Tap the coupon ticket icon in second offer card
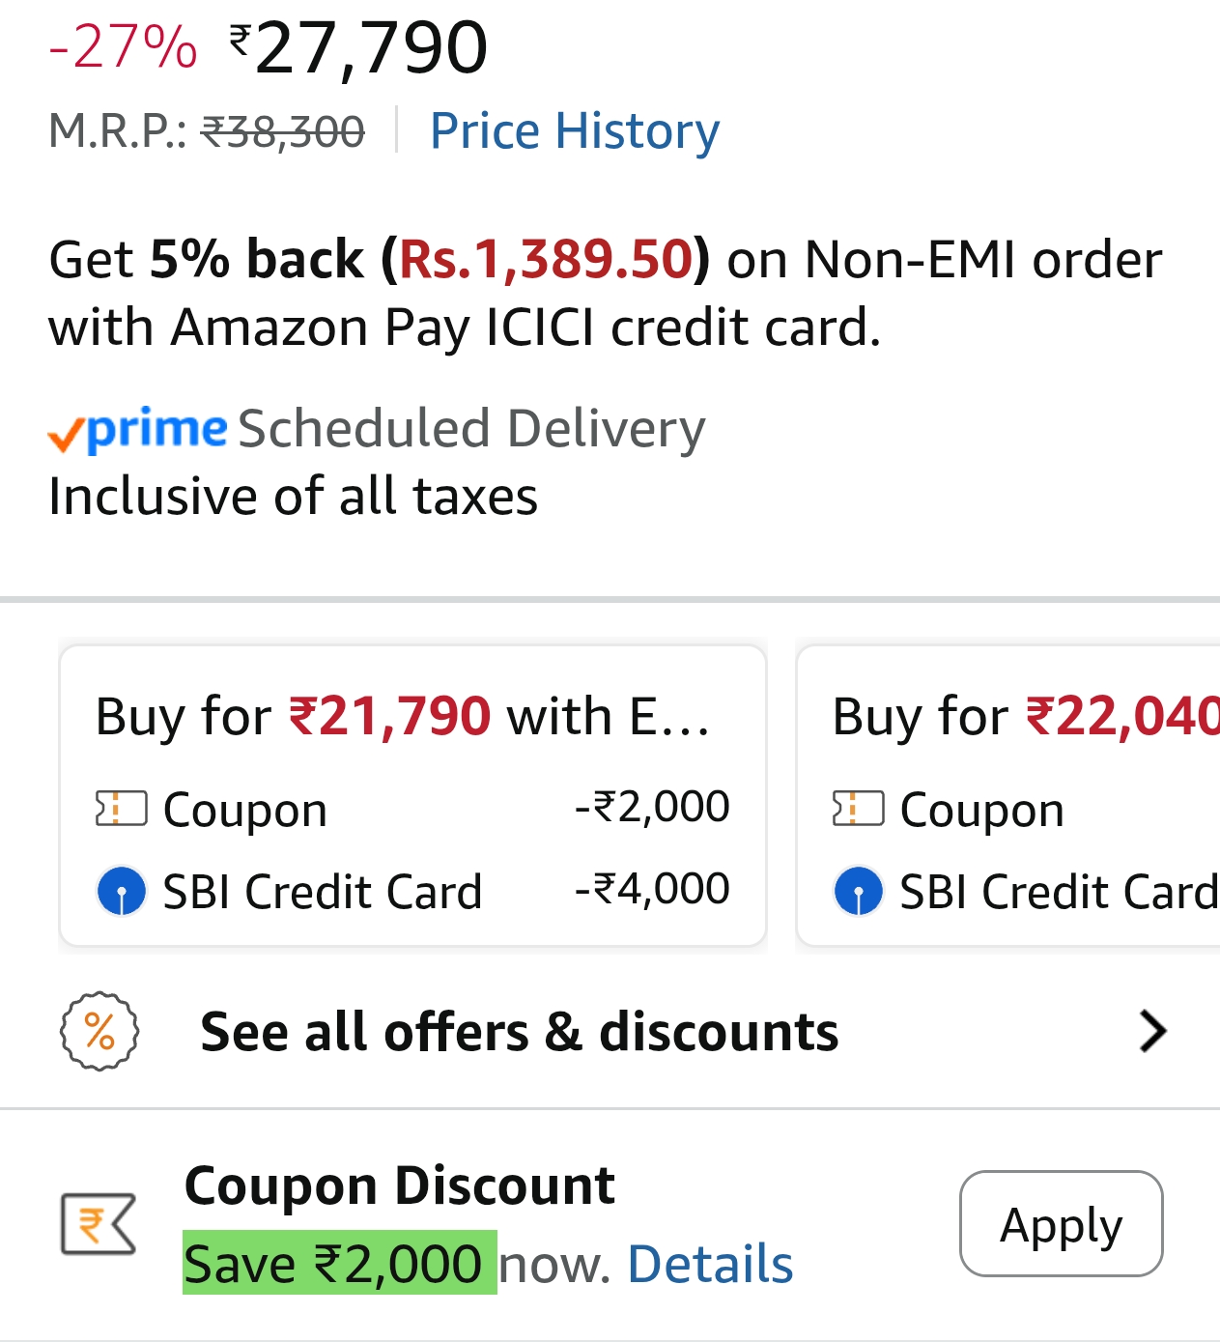1220x1342 pixels. point(858,809)
